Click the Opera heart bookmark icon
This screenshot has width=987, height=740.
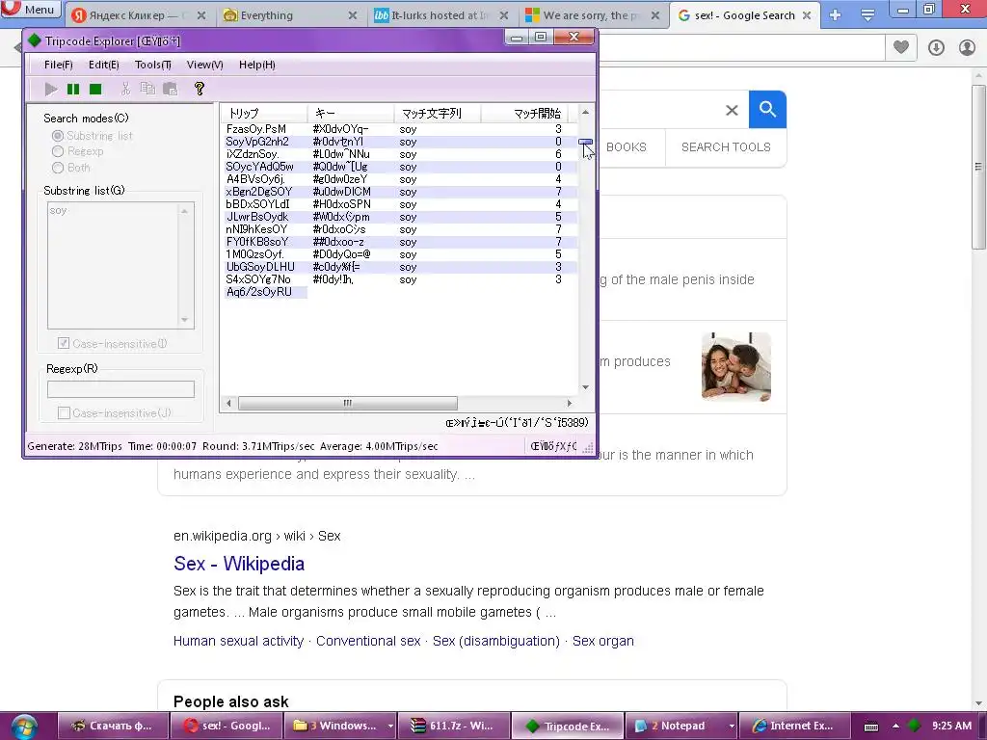pyautogui.click(x=901, y=47)
